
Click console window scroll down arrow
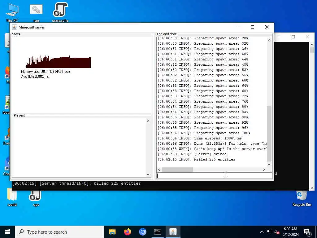pos(312,188)
